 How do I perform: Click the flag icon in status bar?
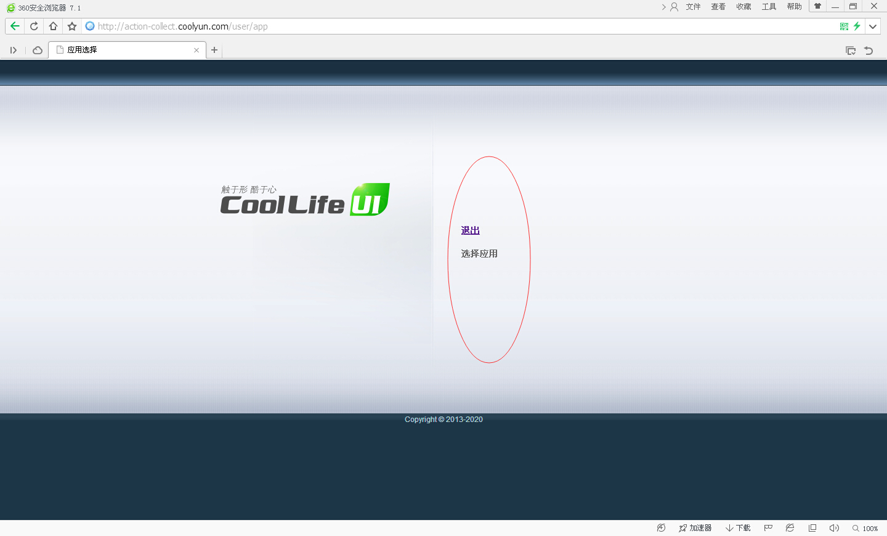pos(768,528)
